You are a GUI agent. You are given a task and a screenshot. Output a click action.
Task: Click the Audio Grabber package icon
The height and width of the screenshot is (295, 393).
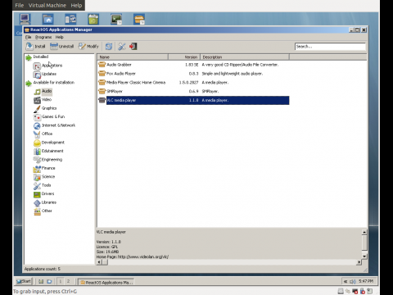coord(102,65)
